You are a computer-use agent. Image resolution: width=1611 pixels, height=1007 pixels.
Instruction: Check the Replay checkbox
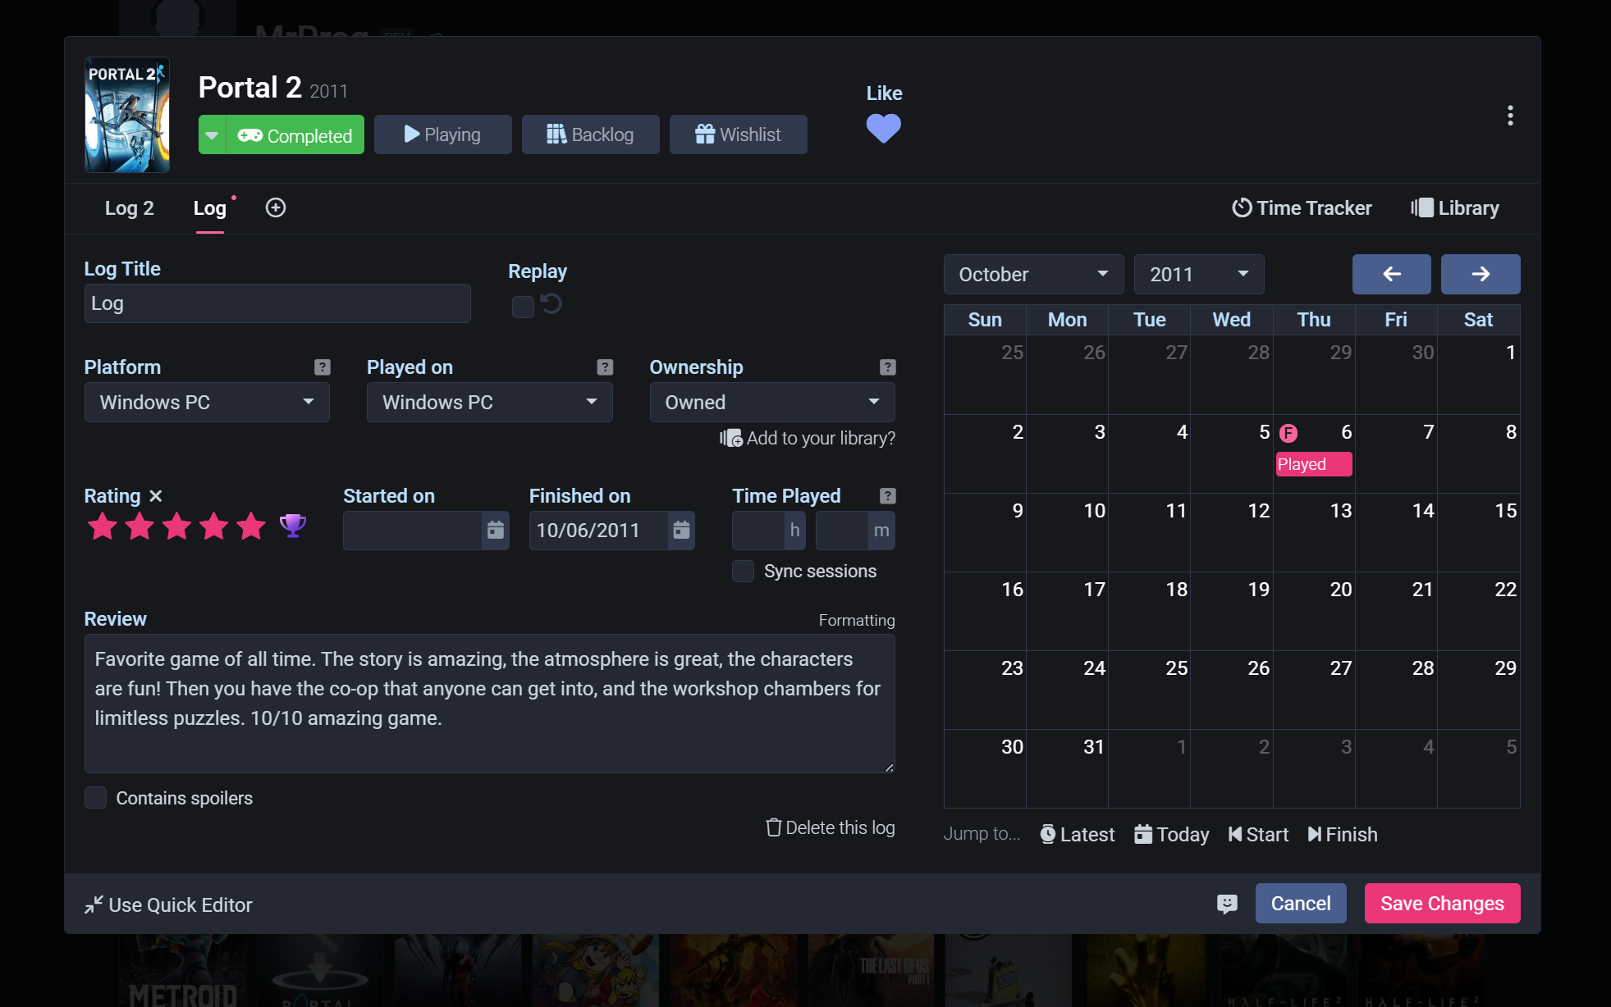click(x=523, y=307)
